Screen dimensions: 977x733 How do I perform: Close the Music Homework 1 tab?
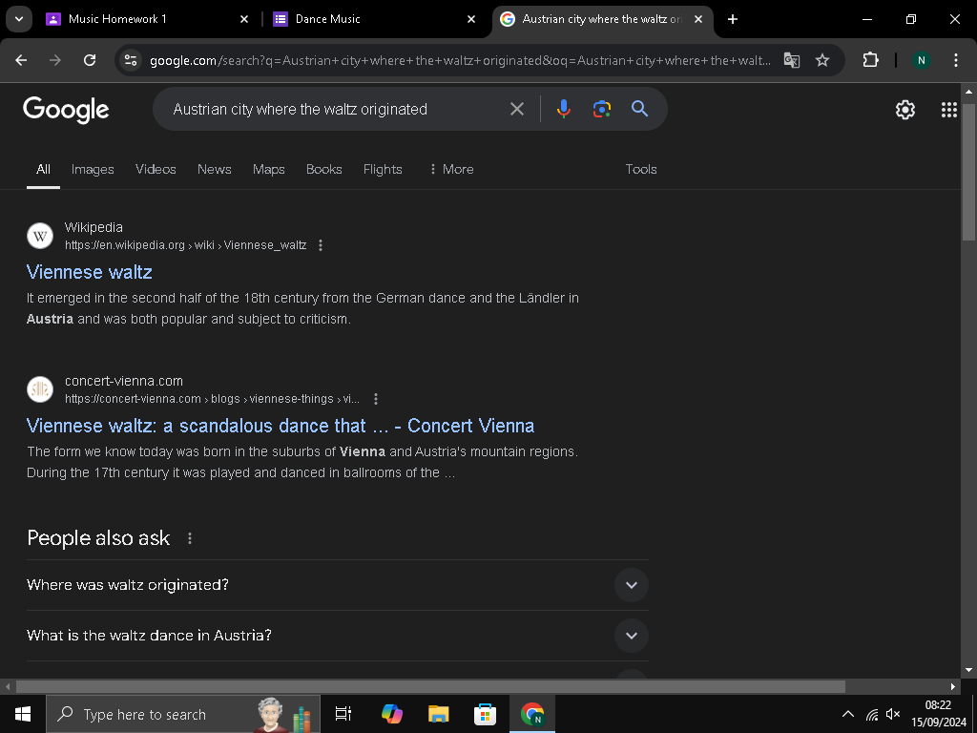coord(244,19)
